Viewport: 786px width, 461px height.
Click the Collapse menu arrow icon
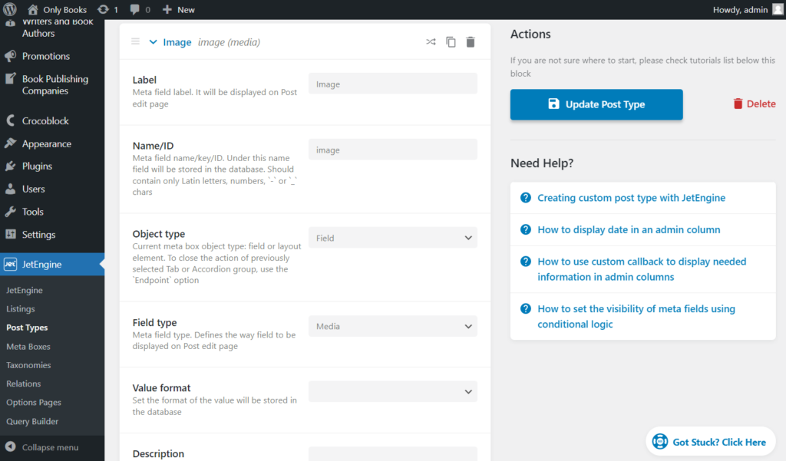[11, 447]
